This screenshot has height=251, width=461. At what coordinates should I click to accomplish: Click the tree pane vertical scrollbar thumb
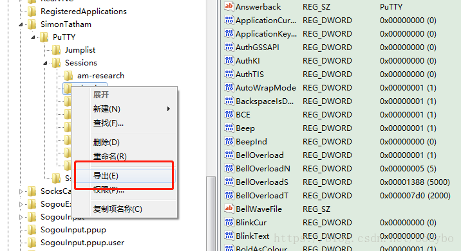click(x=211, y=213)
